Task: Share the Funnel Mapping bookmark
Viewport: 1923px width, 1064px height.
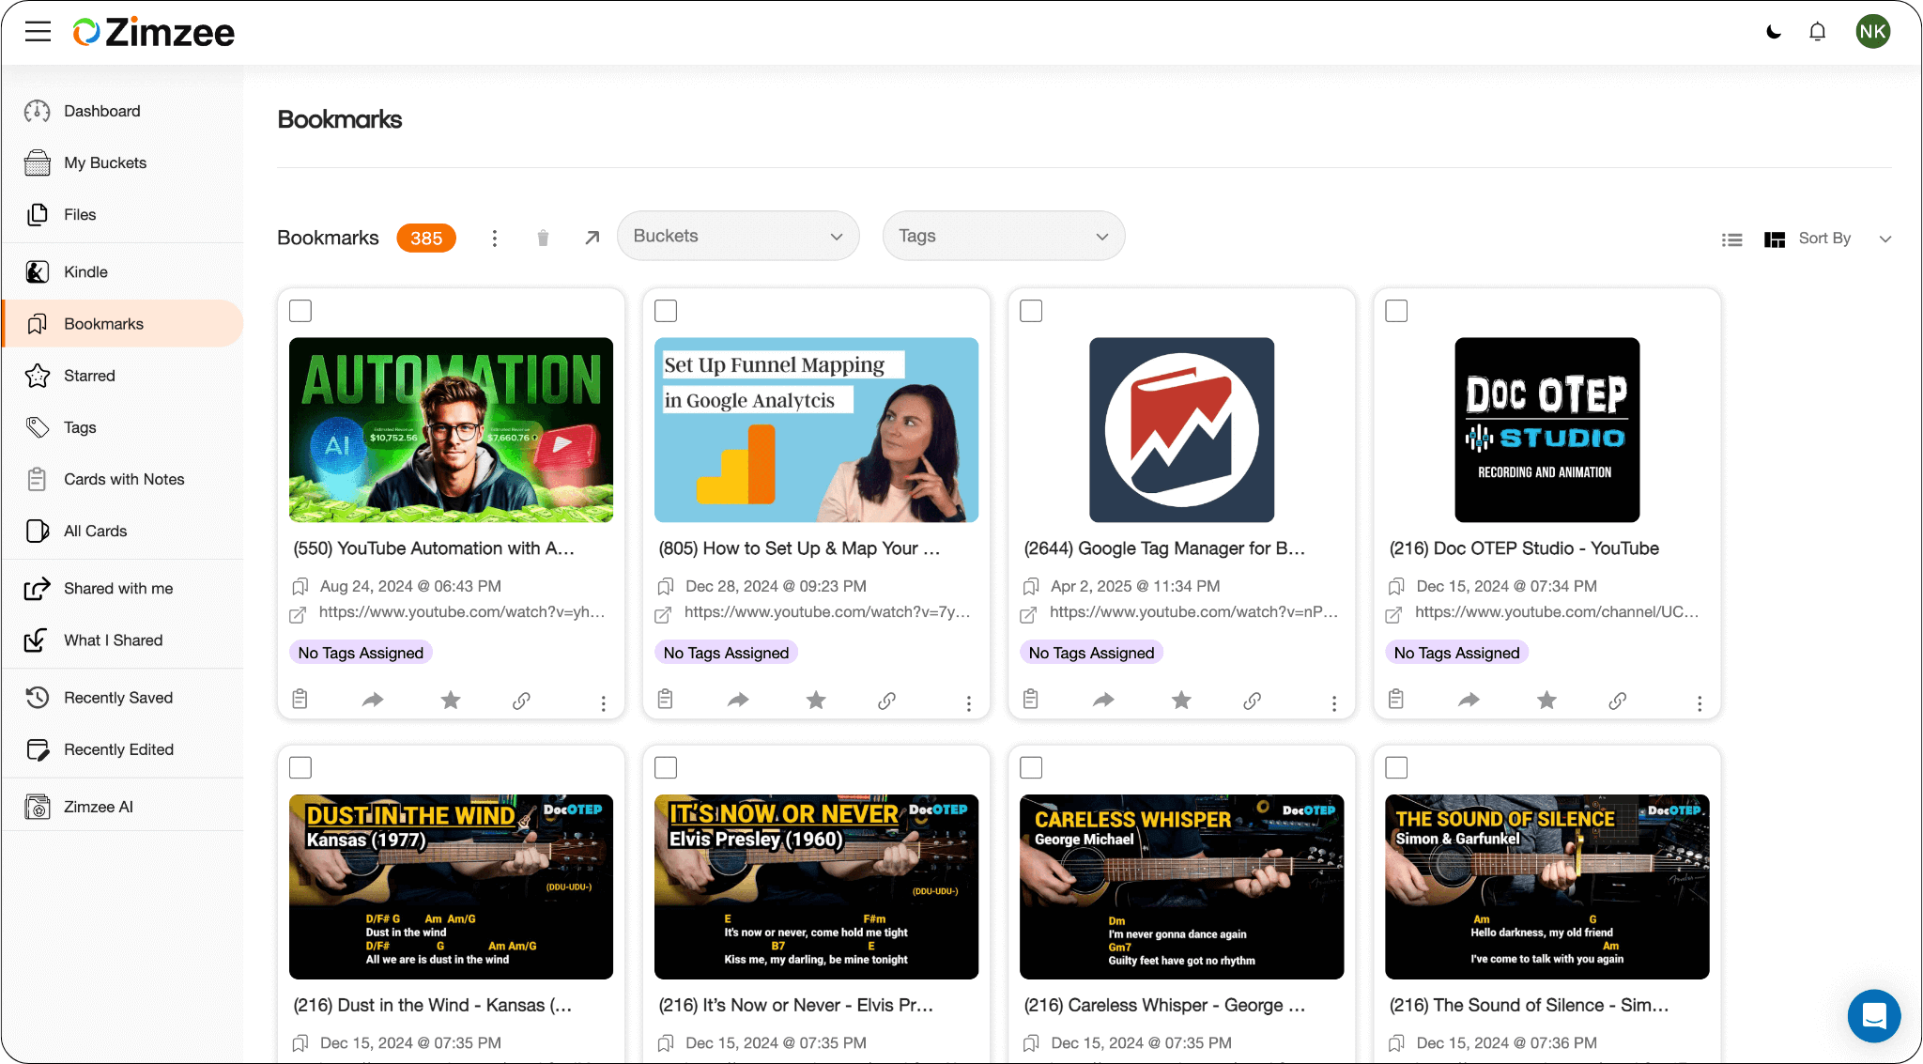Action: [738, 701]
